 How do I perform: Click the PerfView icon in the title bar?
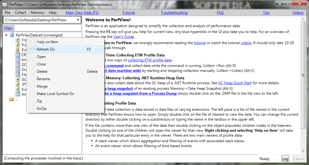5,4
